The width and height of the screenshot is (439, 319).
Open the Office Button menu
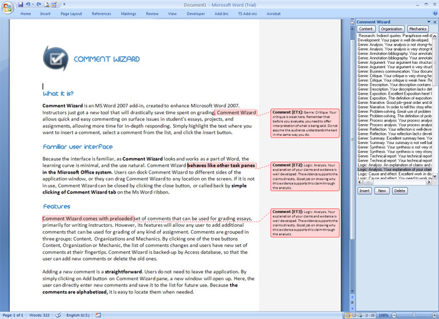[8, 8]
